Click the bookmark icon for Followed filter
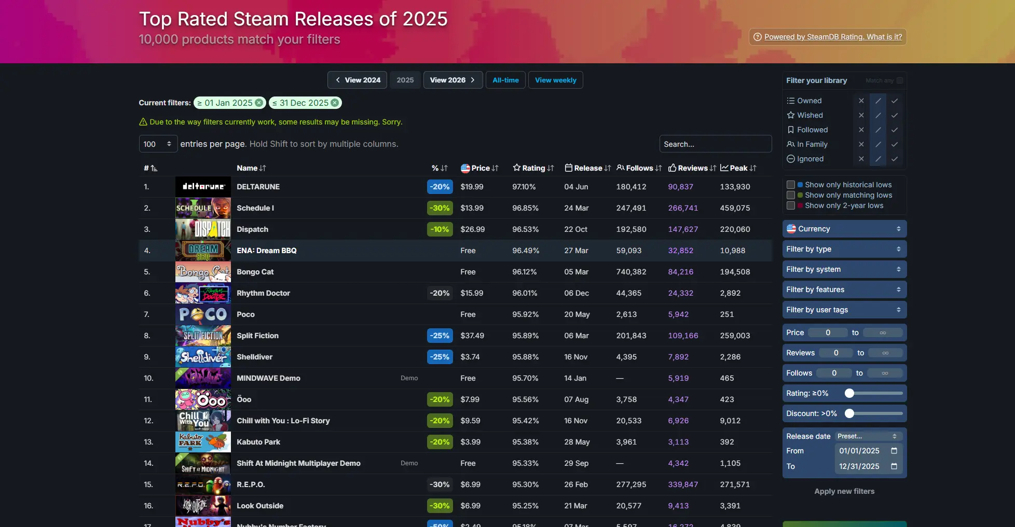Viewport: 1015px width, 527px height. 791,130
